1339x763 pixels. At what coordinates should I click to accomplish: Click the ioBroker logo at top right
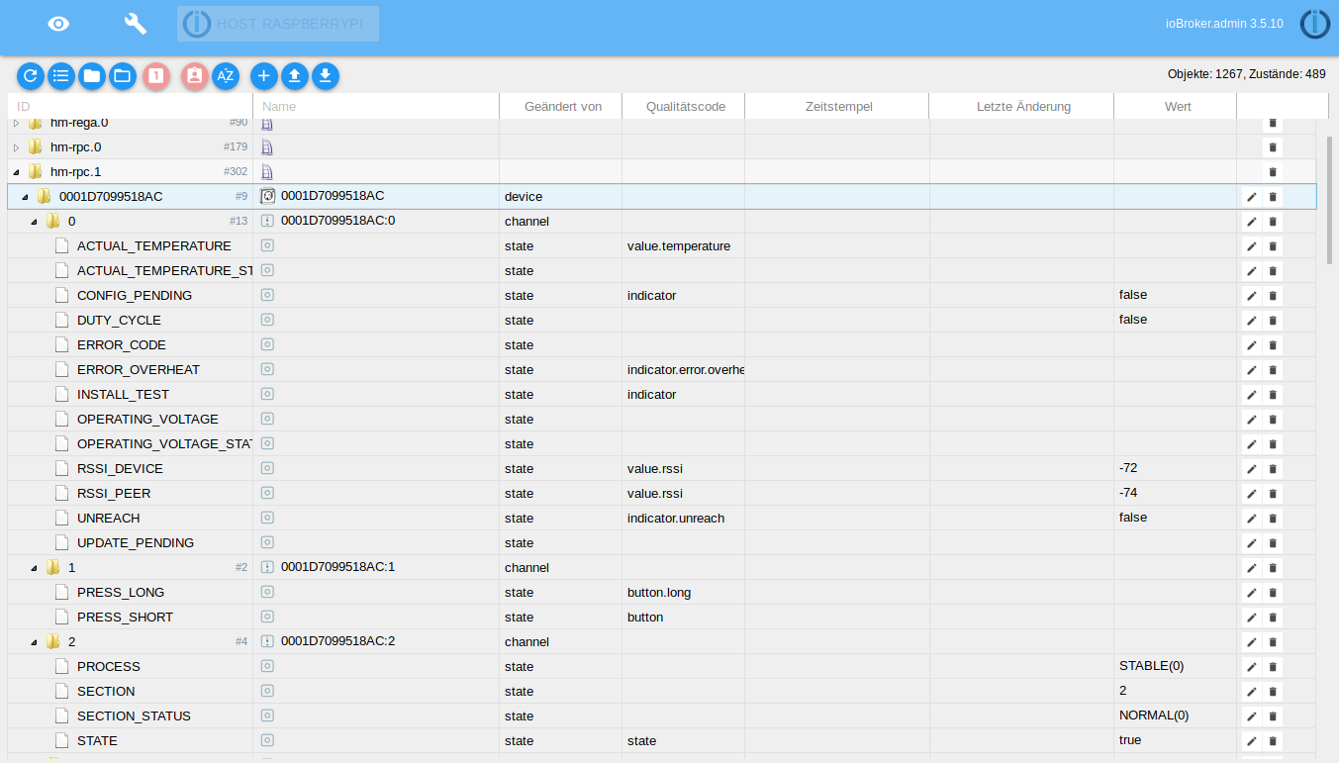[1315, 24]
